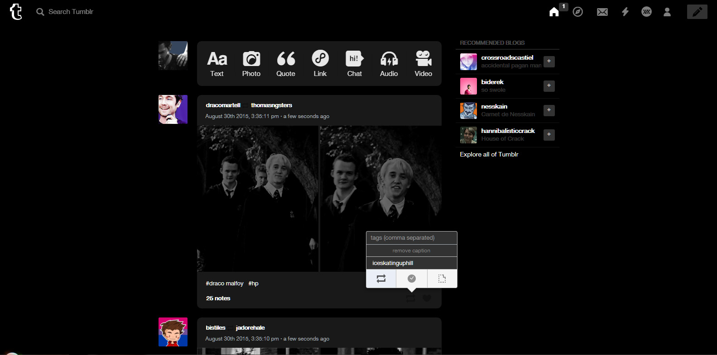Create a new Link post
Viewport: 717px width, 355px height.
click(x=320, y=64)
